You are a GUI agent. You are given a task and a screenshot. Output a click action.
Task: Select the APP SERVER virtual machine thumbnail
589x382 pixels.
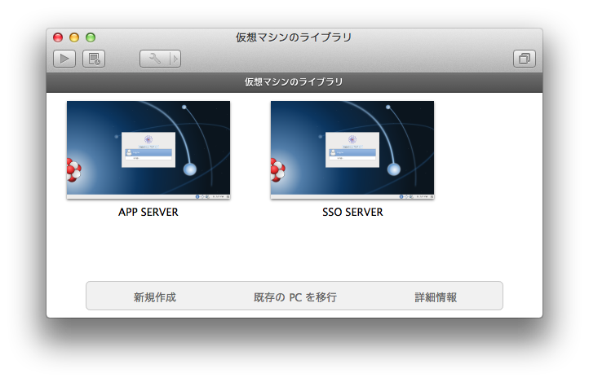click(148, 150)
